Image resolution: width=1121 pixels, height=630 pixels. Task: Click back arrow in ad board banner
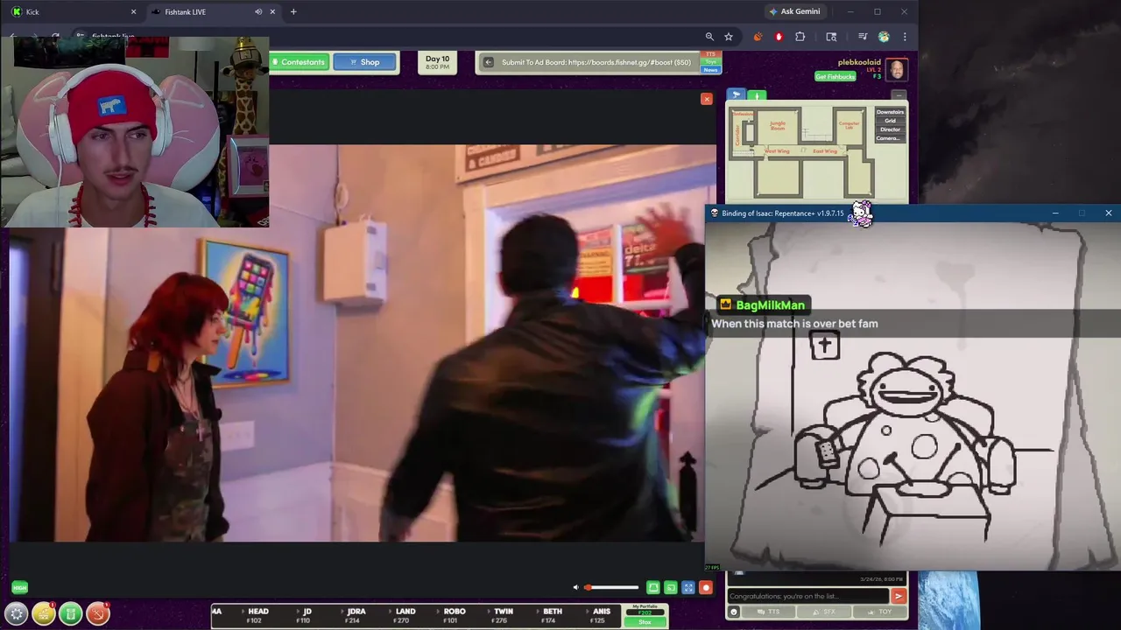tap(489, 62)
